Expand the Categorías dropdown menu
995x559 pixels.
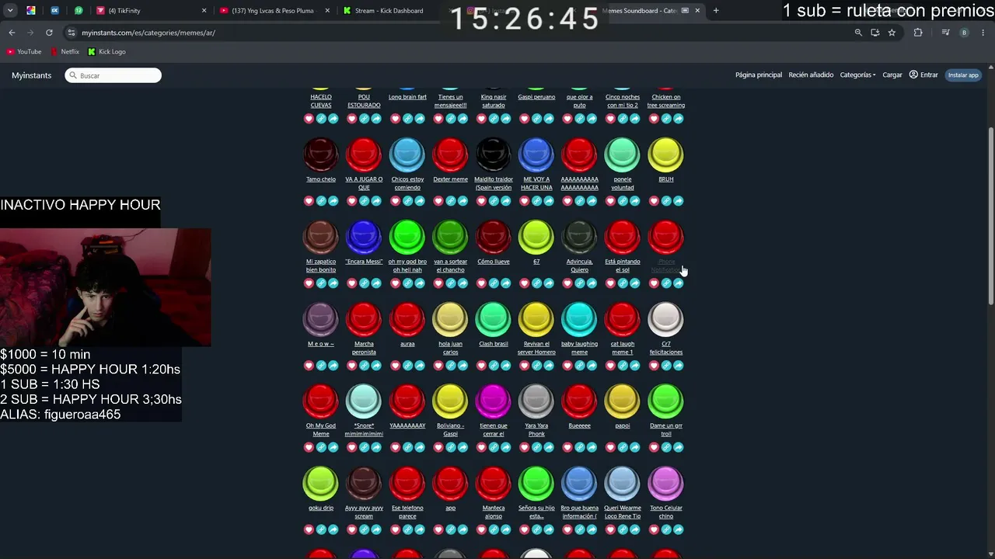pyautogui.click(x=858, y=75)
